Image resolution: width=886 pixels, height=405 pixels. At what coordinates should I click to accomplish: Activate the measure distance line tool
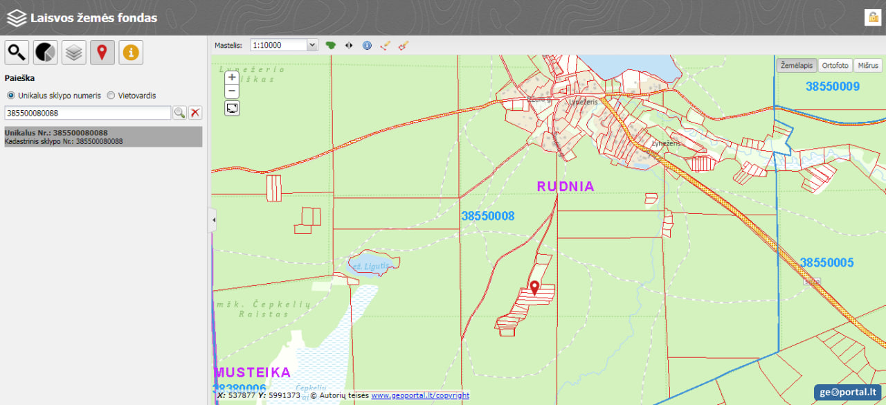(x=386, y=45)
